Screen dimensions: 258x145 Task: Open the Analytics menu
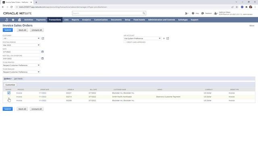(x=87, y=20)
